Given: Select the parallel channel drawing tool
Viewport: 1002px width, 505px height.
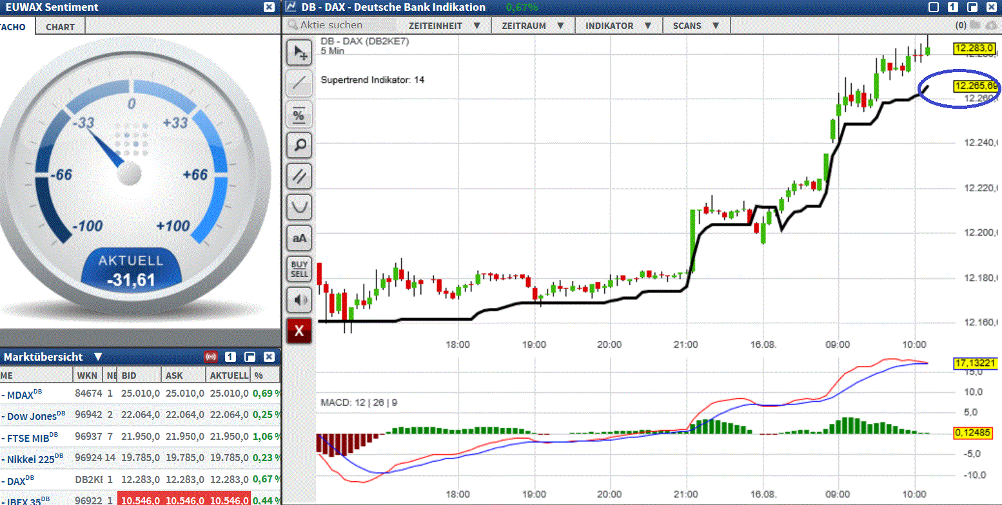Looking at the screenshot, I should (x=299, y=176).
